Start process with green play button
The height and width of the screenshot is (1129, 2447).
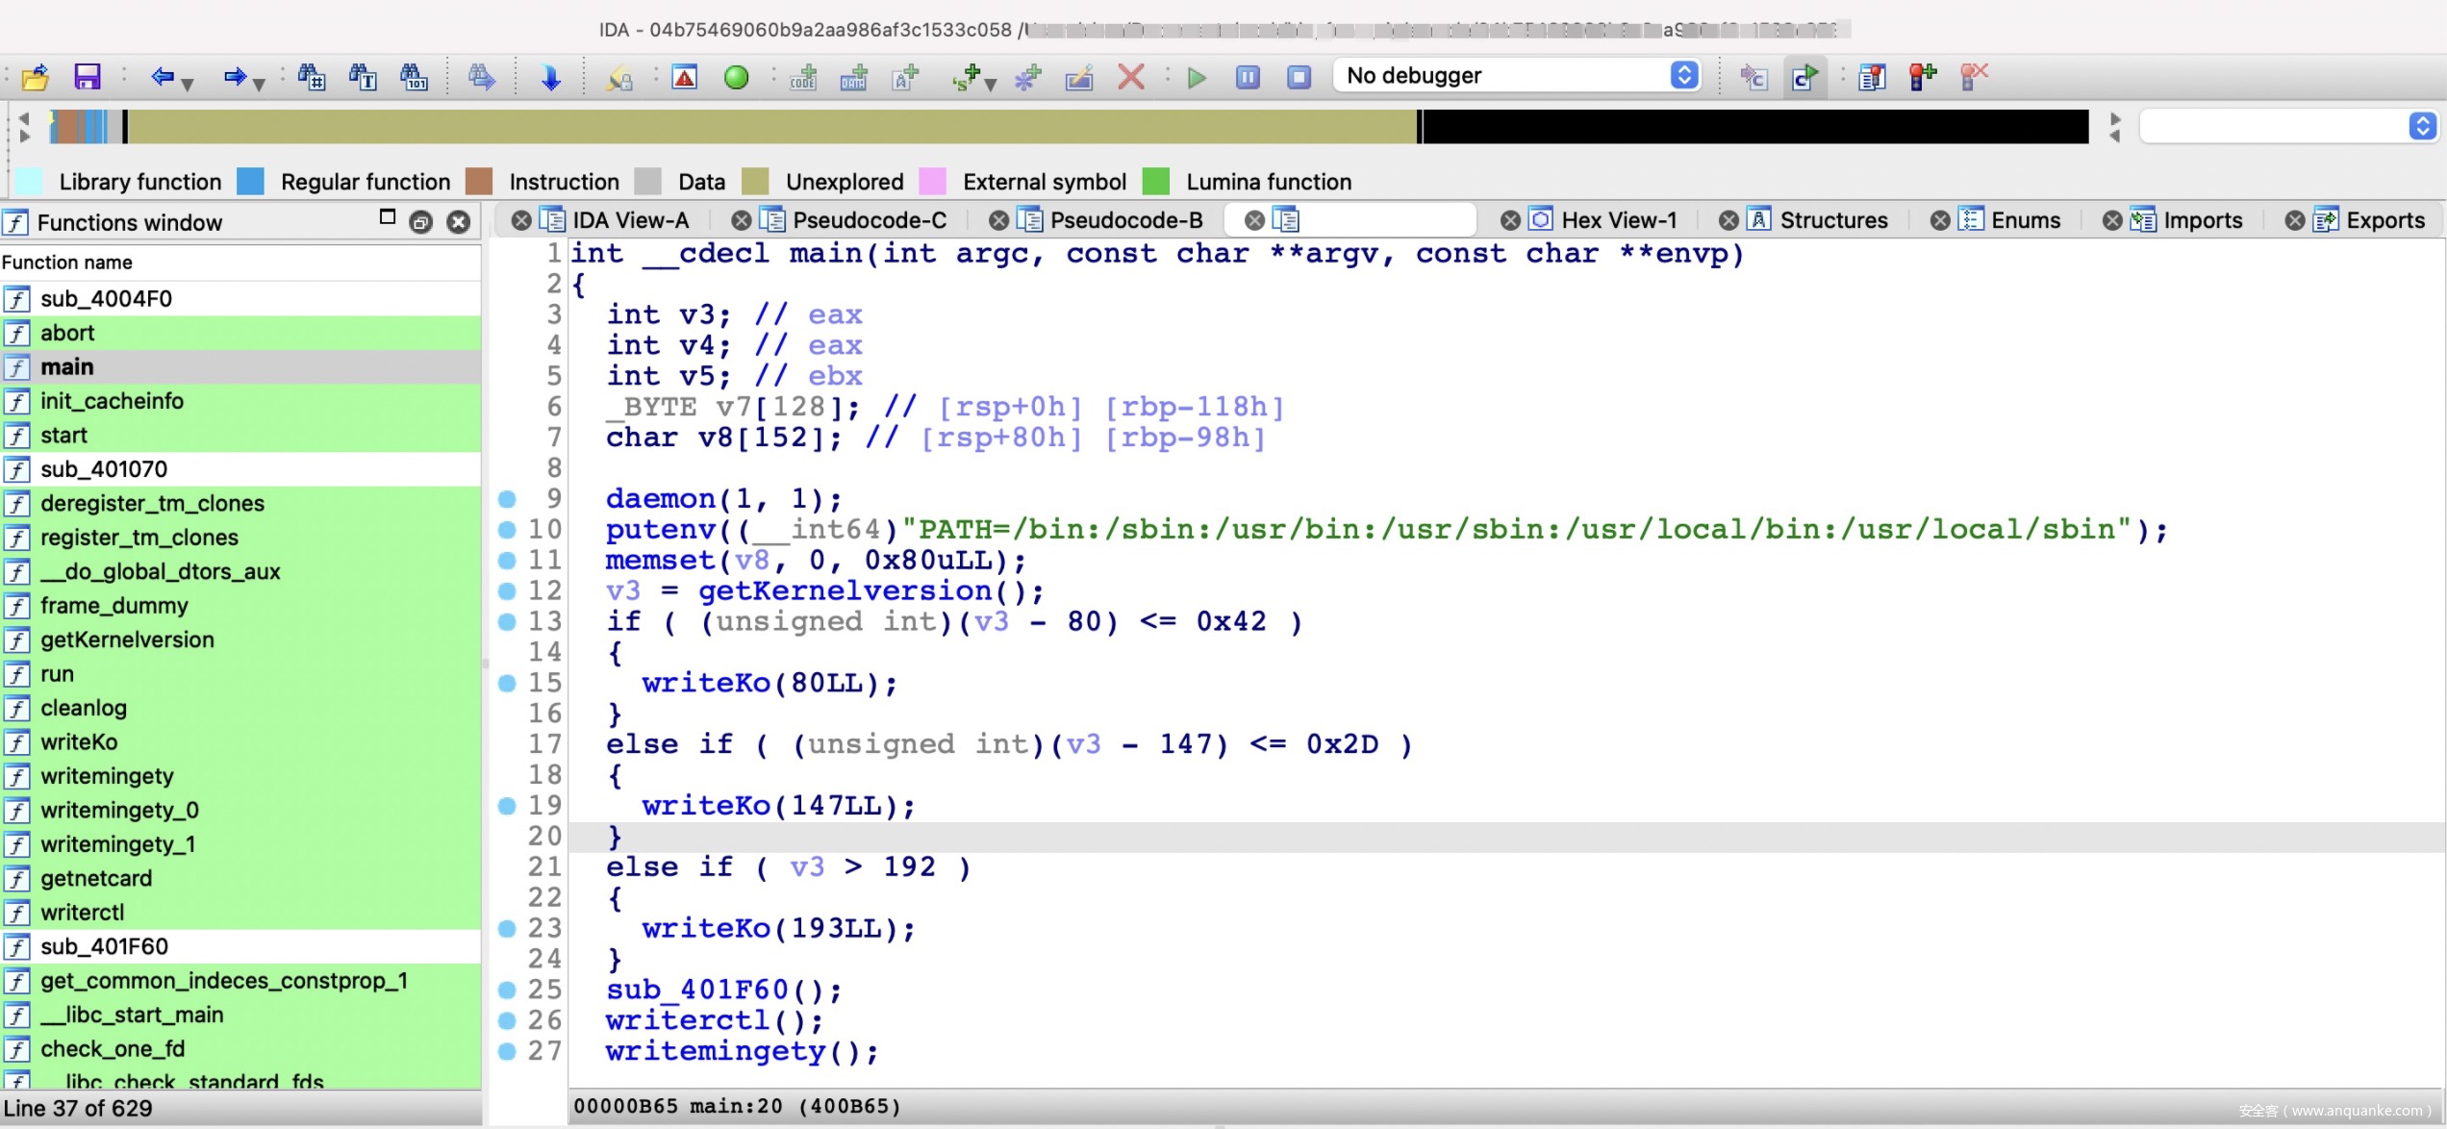click(1197, 77)
